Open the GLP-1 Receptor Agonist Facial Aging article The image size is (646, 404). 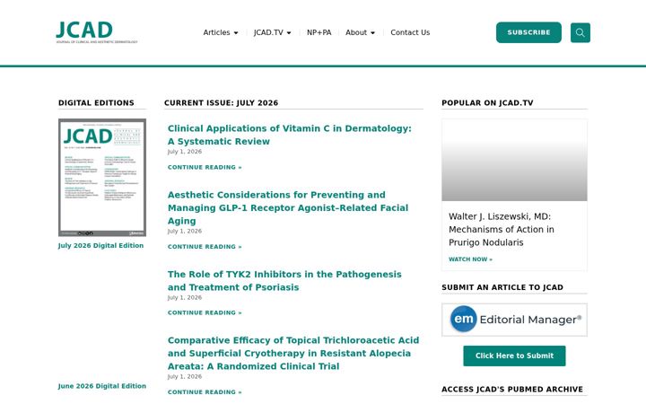pyautogui.click(x=288, y=207)
